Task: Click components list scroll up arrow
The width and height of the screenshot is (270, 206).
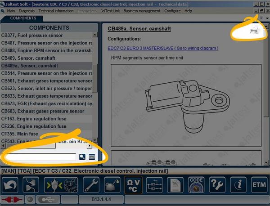Action: [95, 35]
